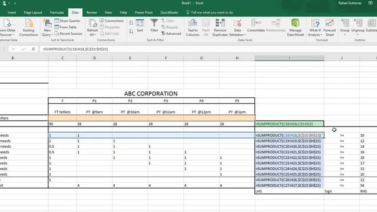Expand Data Validation dropdown arrow
Screen dimensions: 377x212
tap(245, 35)
